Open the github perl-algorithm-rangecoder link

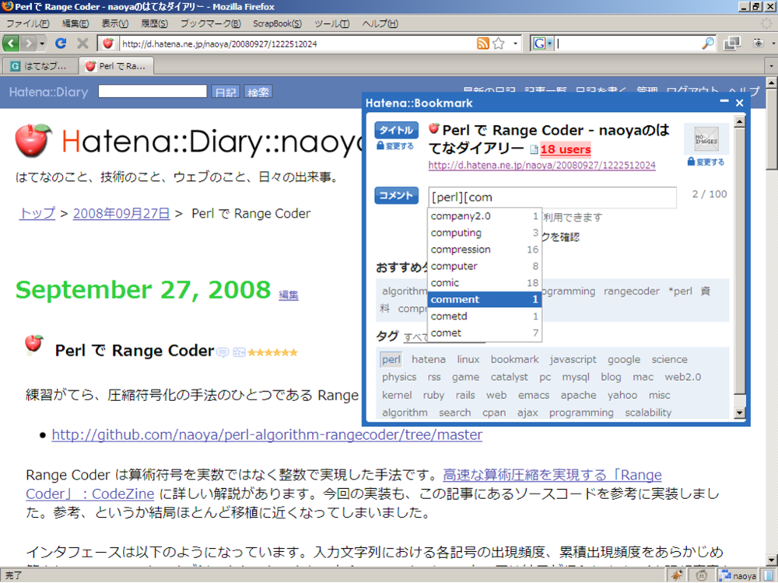pos(267,435)
